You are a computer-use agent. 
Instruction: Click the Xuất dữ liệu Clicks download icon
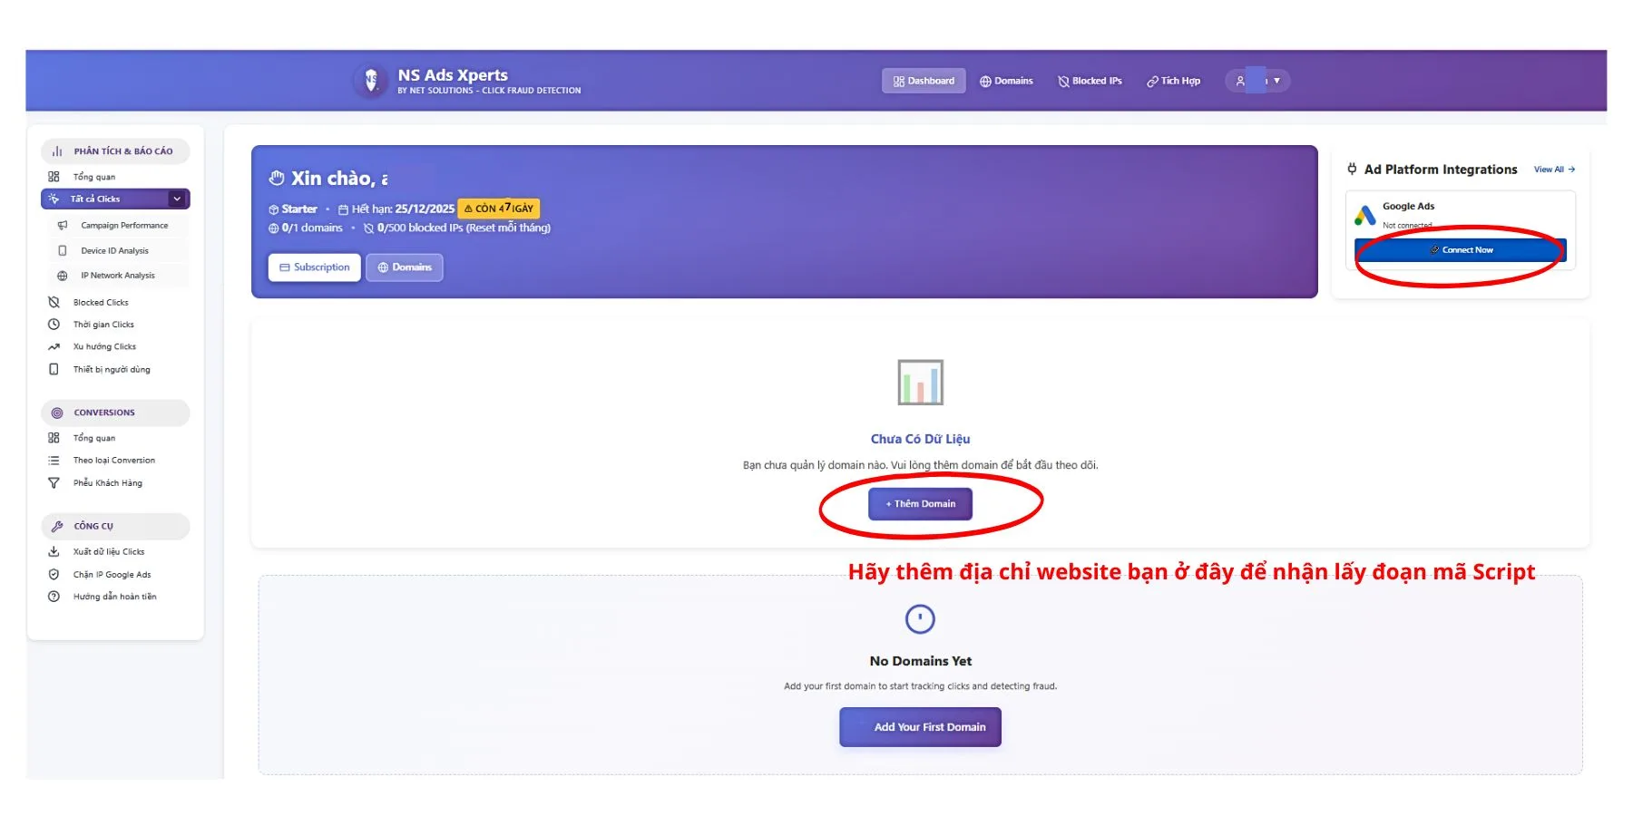54,551
